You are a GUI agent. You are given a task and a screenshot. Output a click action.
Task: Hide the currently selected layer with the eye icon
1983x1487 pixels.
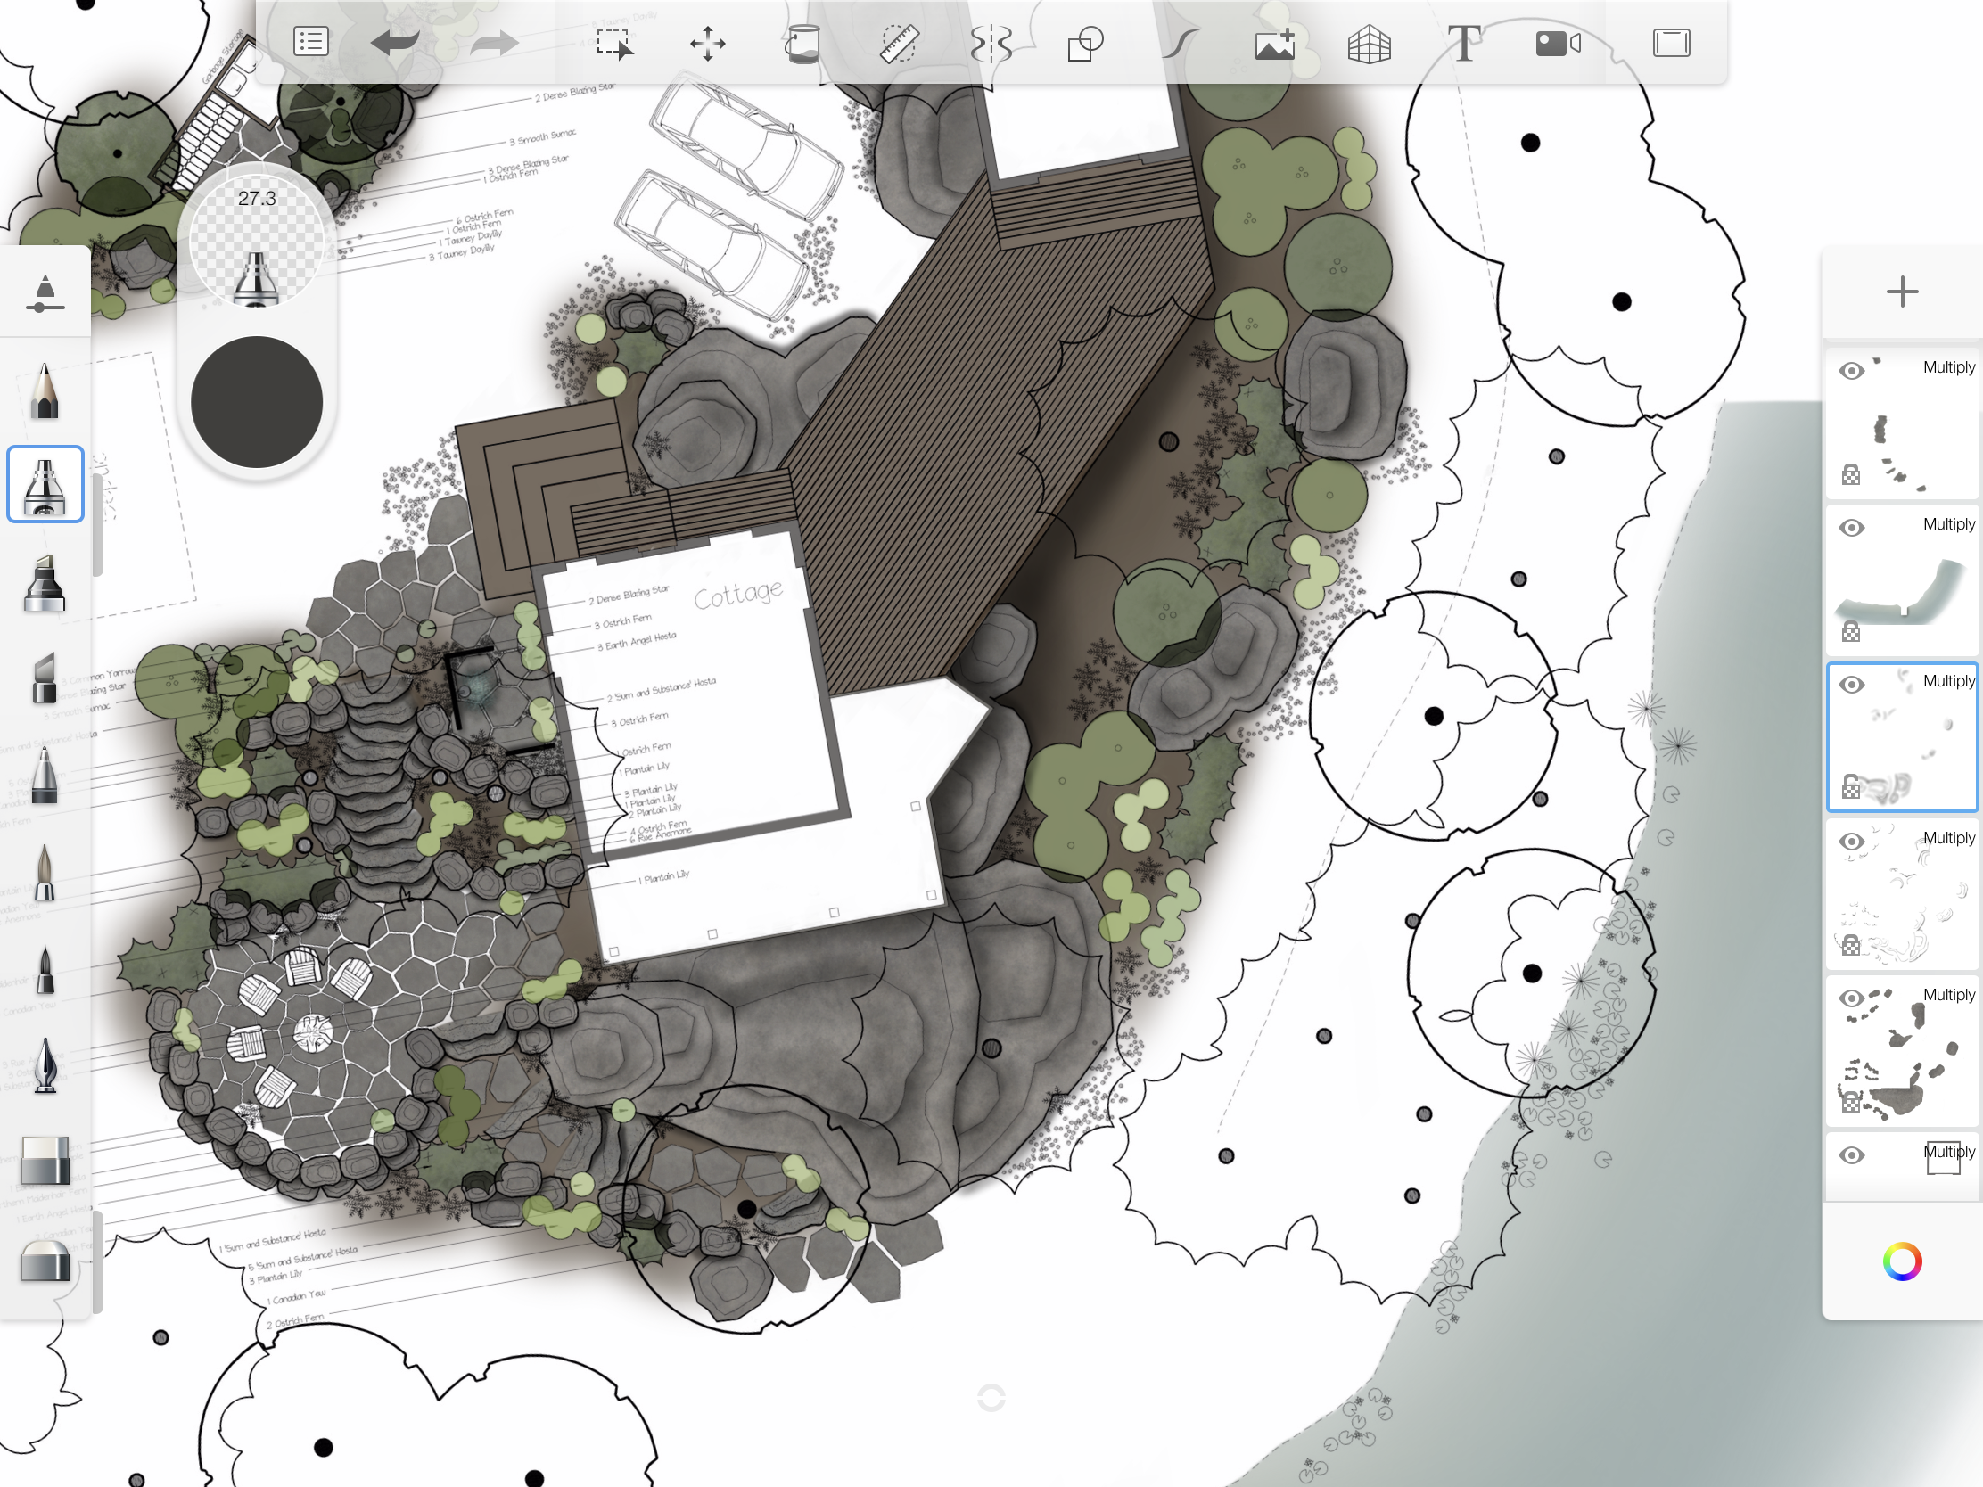(x=1852, y=685)
